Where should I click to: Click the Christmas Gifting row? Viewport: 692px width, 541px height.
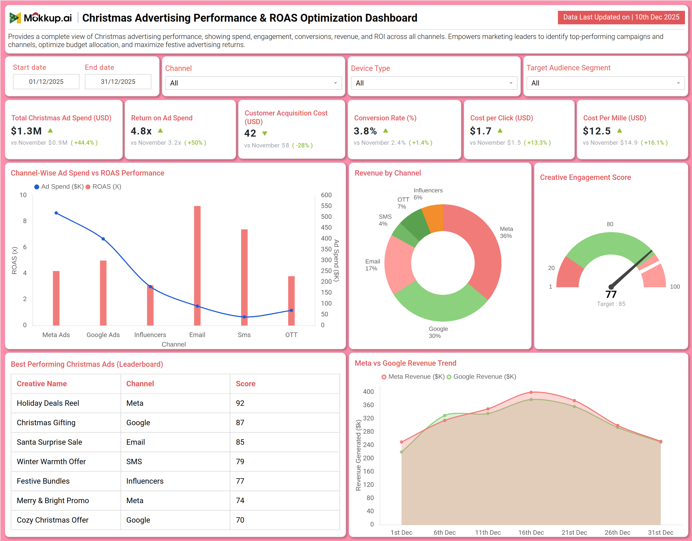175,423
